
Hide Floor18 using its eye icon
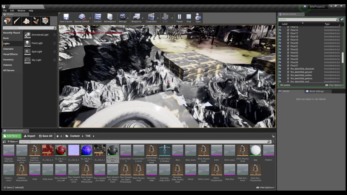point(280,37)
